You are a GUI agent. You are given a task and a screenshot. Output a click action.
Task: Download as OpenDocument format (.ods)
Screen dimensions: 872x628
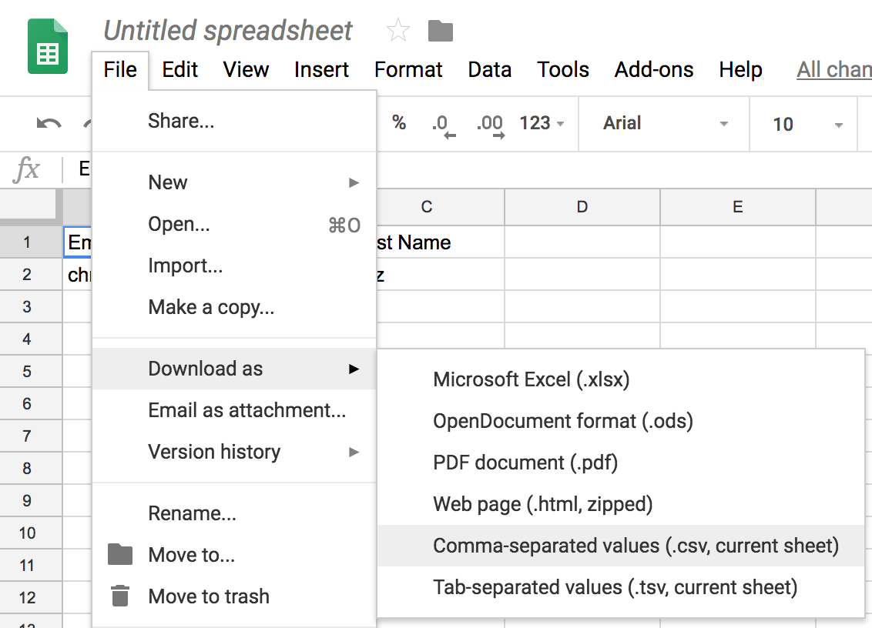(621, 421)
